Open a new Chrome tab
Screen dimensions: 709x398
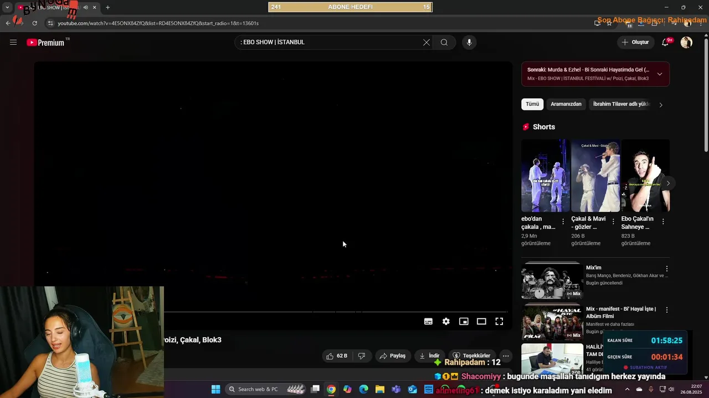tap(107, 8)
